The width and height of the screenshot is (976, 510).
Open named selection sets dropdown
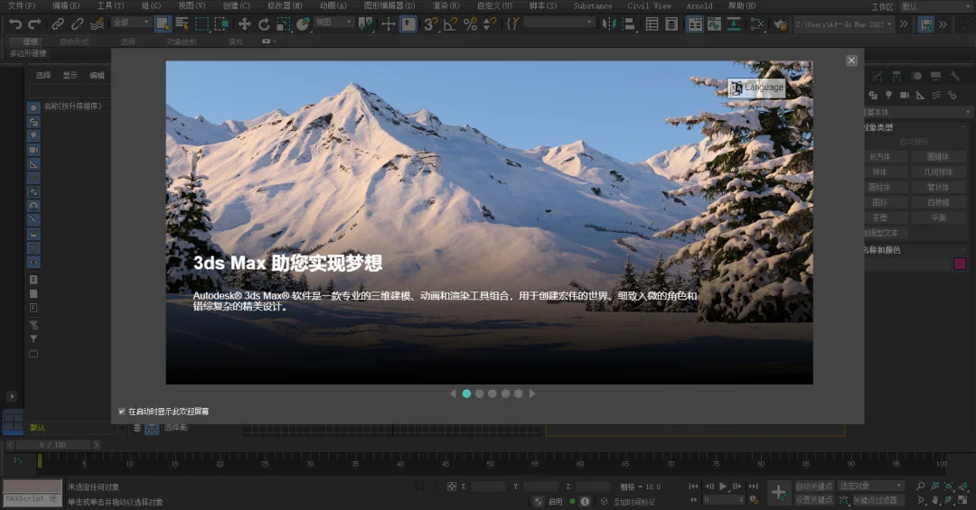[559, 23]
